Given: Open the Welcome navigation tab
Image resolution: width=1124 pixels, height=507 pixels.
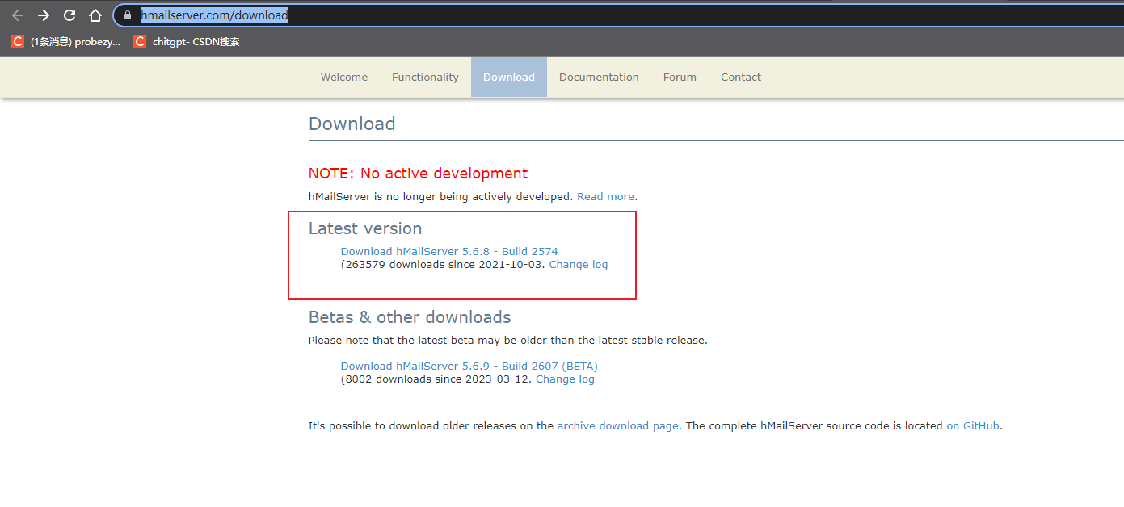Looking at the screenshot, I should (344, 77).
